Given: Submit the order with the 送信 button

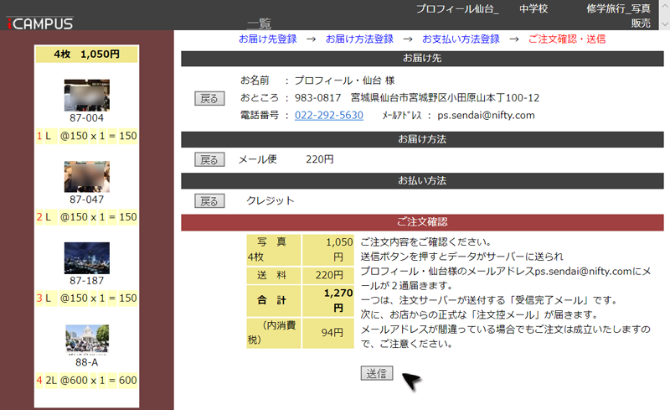Looking at the screenshot, I should point(377,373).
